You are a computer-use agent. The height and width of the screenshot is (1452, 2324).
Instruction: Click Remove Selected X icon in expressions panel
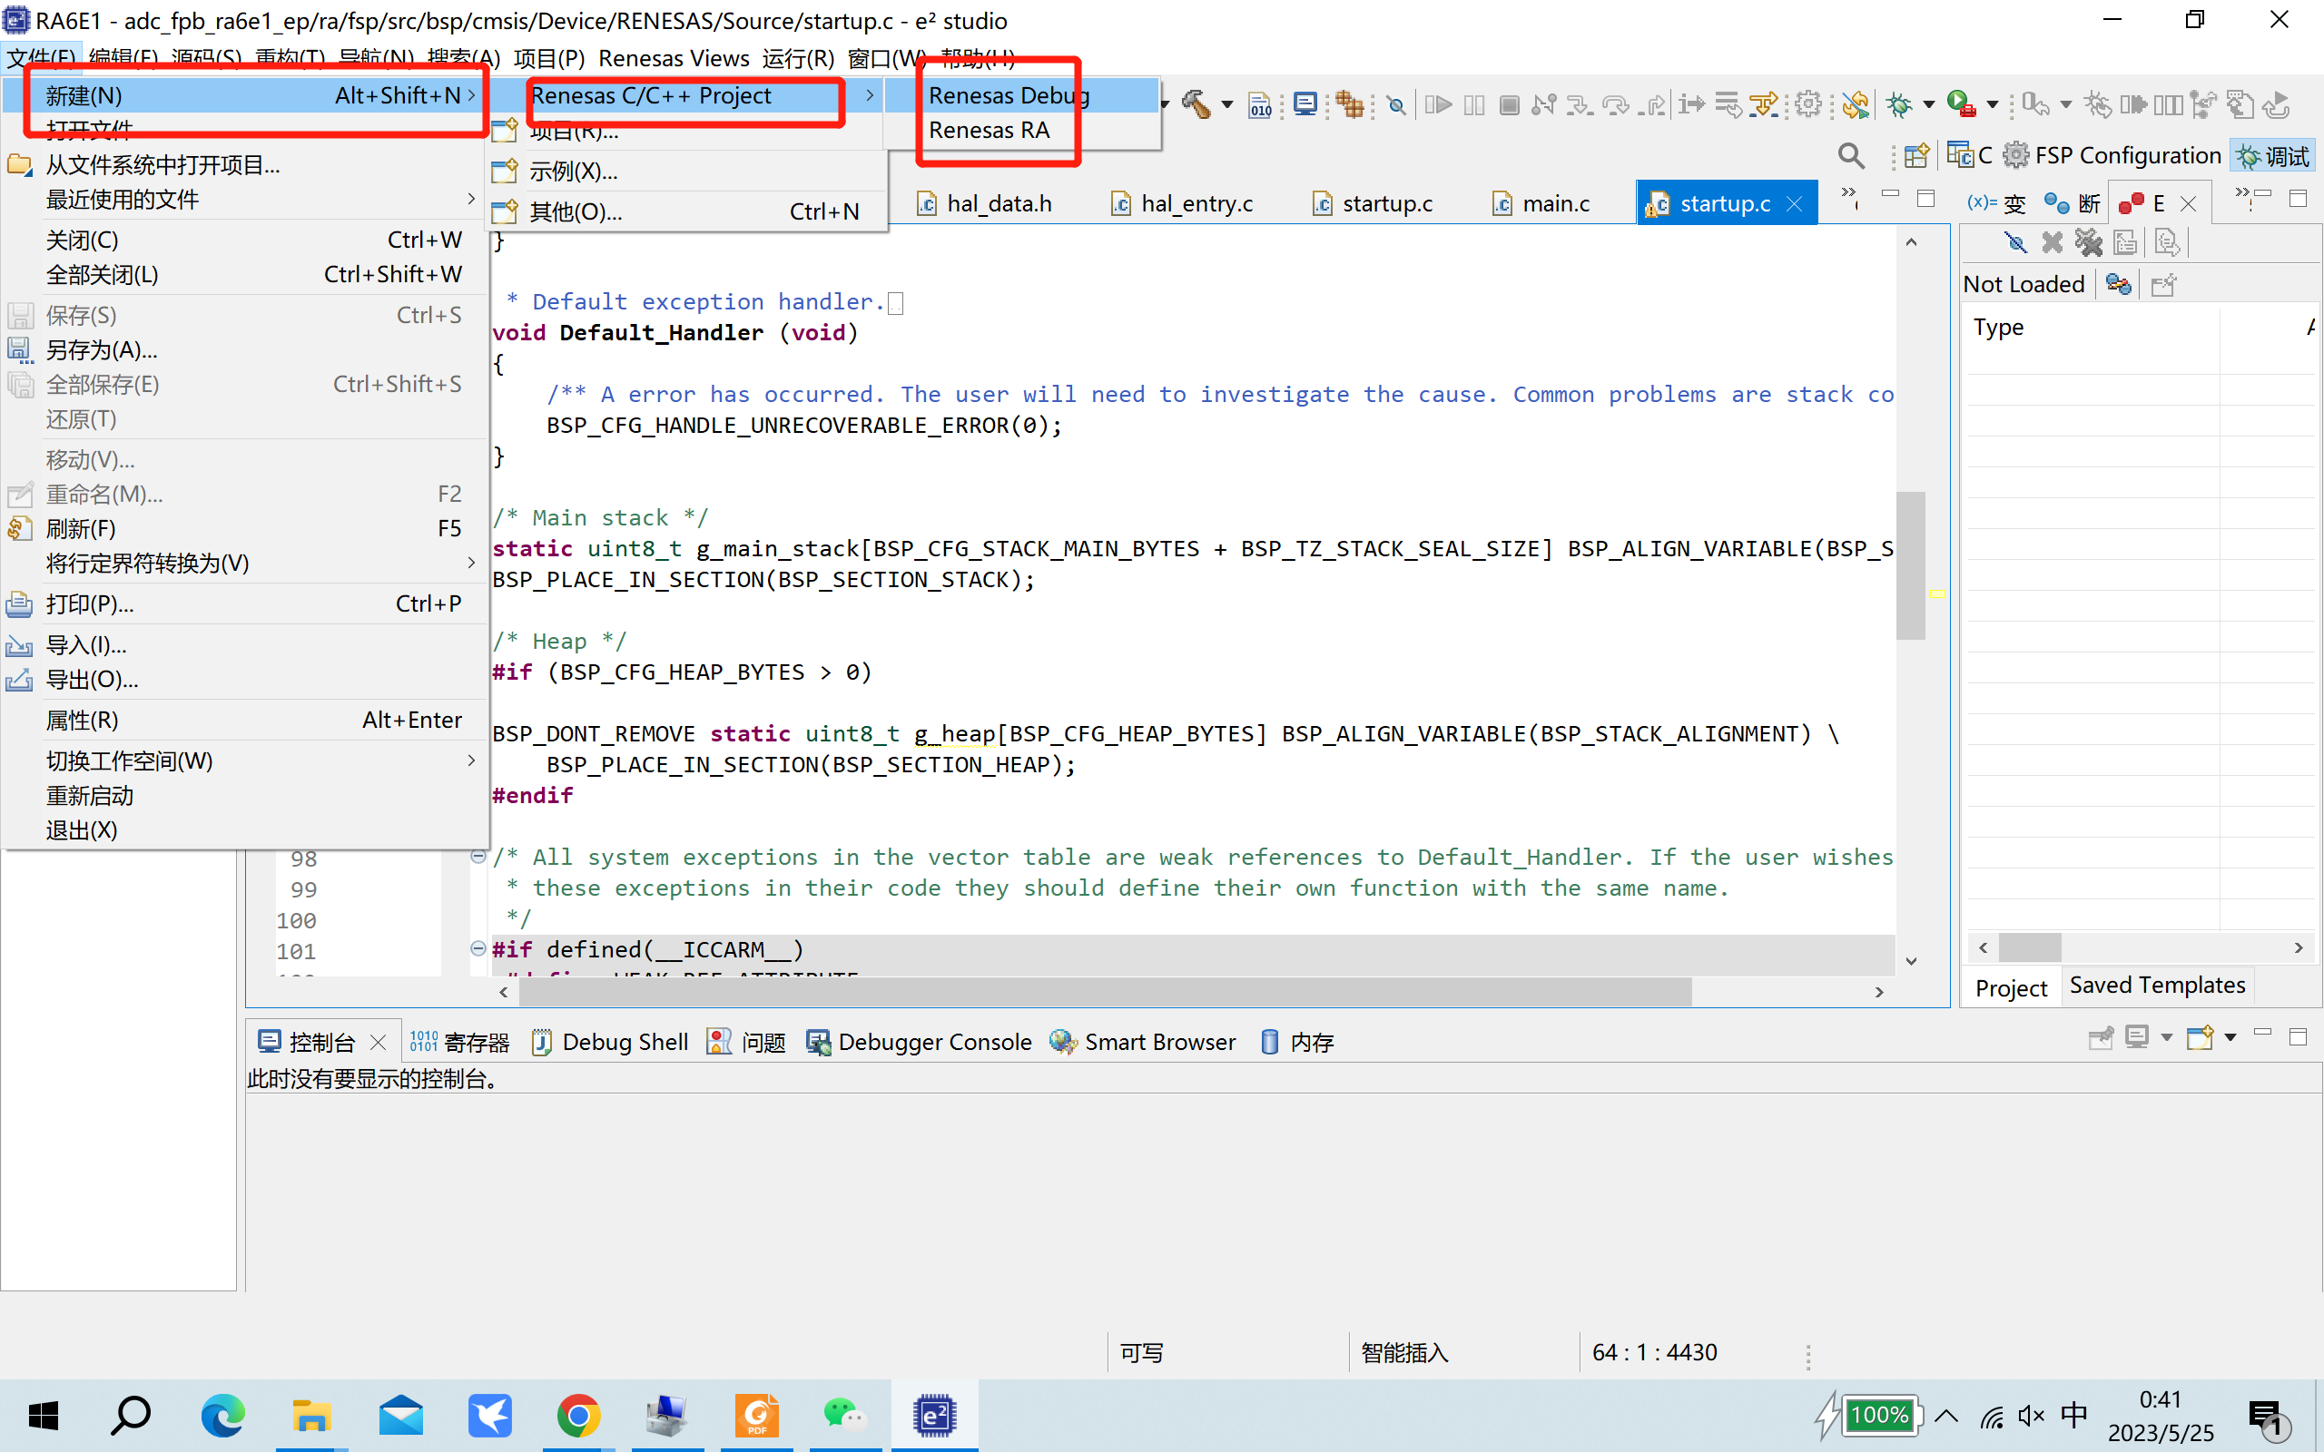[x=2052, y=242]
